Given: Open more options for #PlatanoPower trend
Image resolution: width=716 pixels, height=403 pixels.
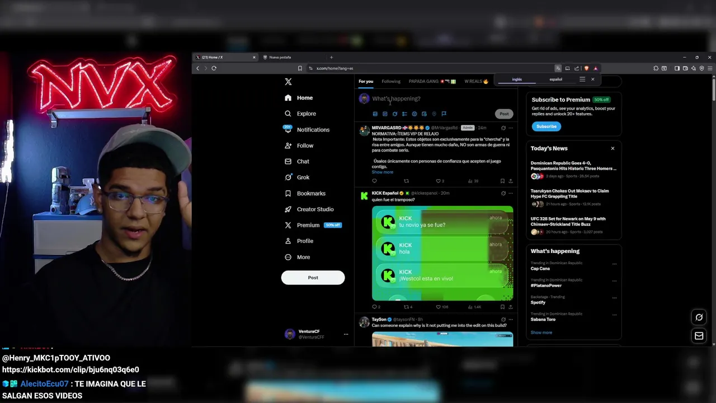Looking at the screenshot, I should coord(614,281).
